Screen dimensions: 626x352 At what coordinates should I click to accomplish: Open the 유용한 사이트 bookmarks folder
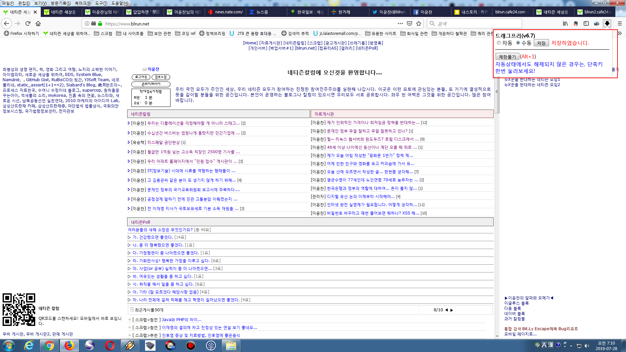(380, 33)
